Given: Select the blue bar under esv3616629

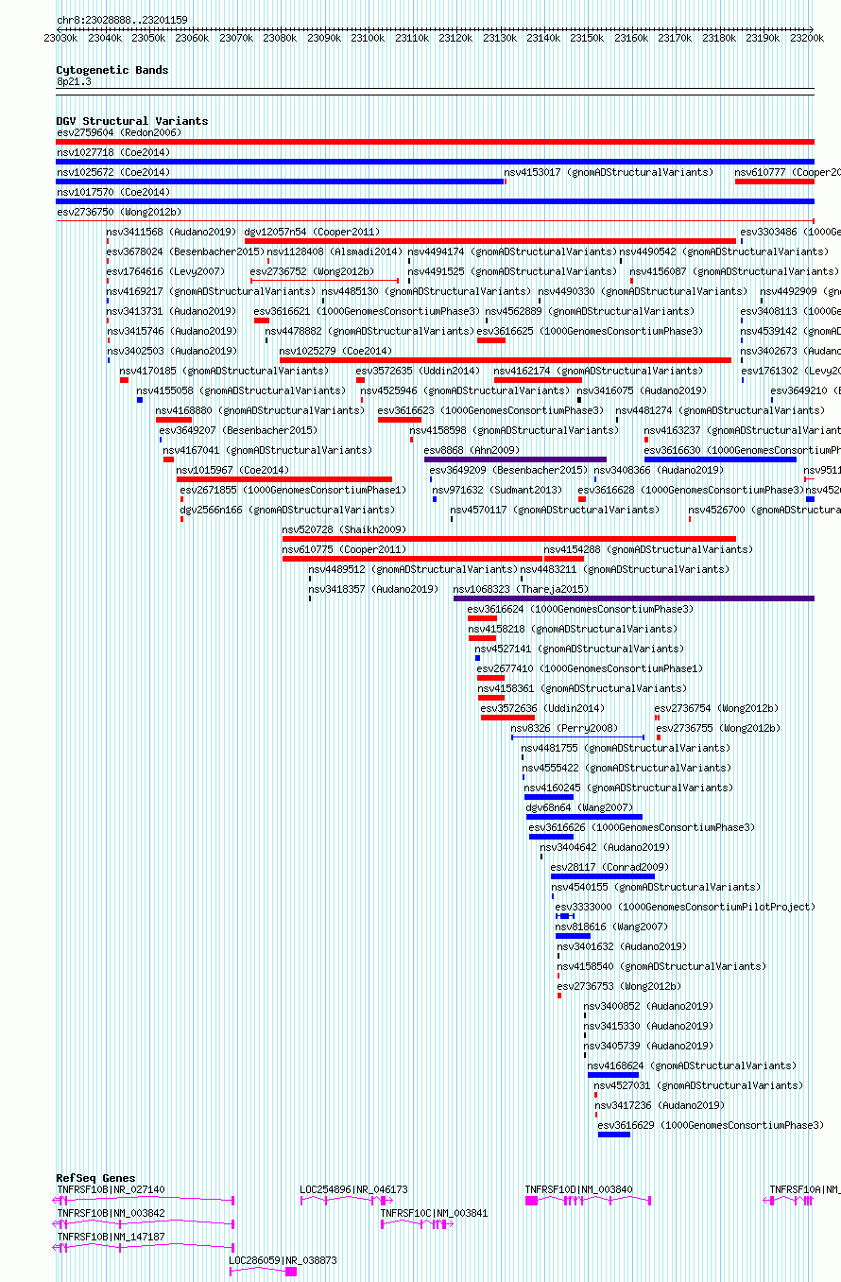Looking at the screenshot, I should pos(614,1135).
